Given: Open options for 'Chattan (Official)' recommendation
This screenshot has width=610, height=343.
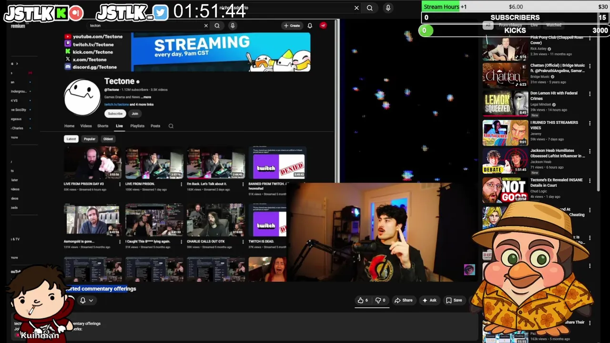Looking at the screenshot, I should click(590, 66).
